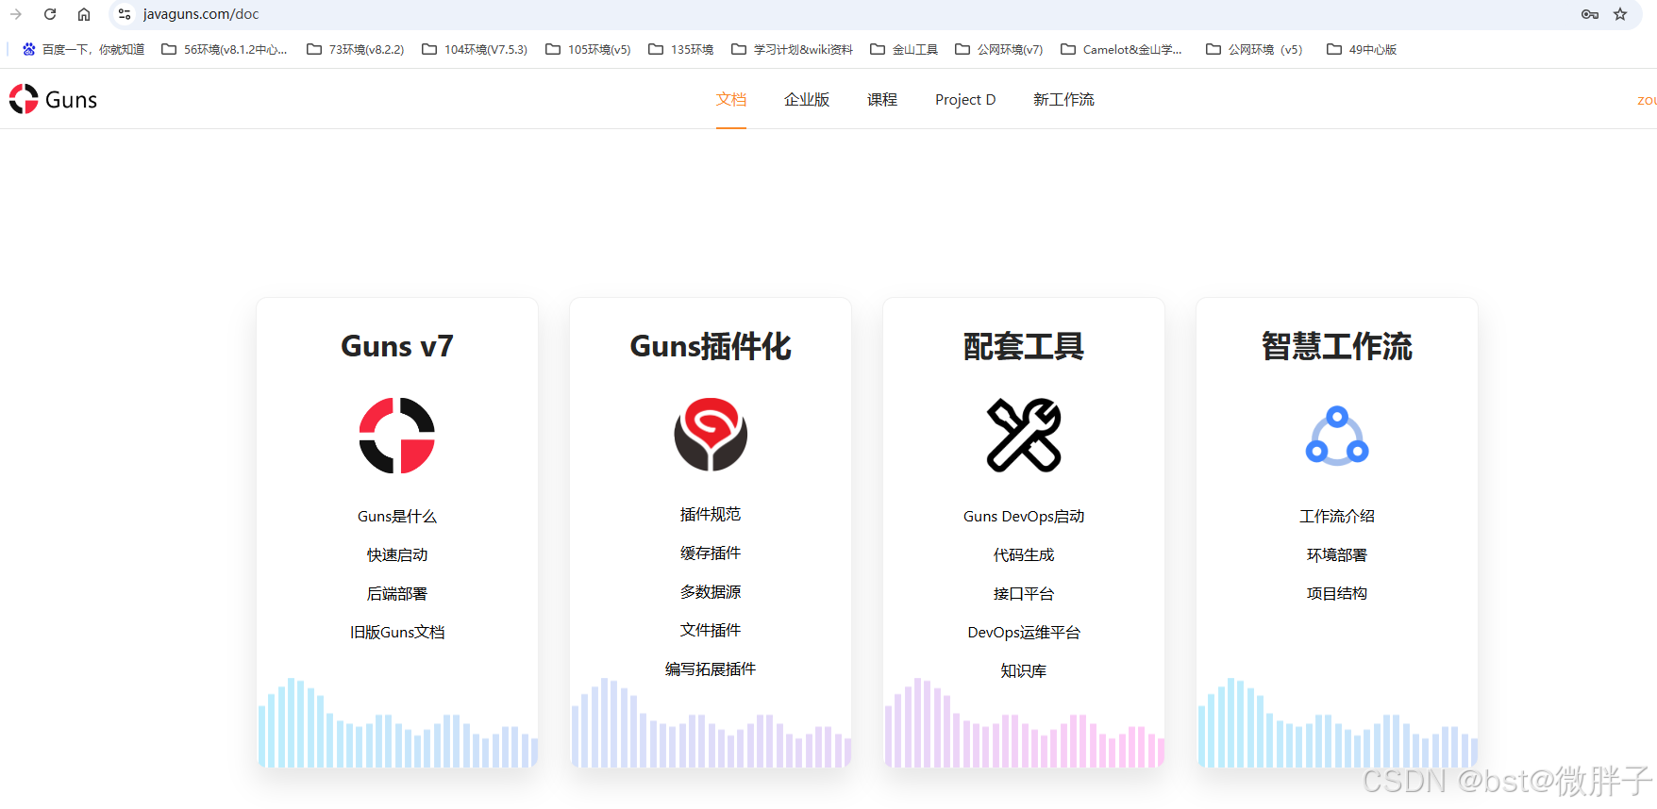Open saved password key icon
Screen dimensions: 1657x809
tap(1590, 14)
